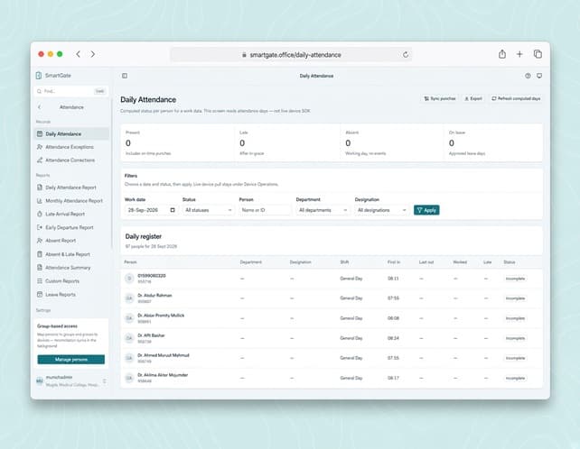
Task: Click the On leave count card
Action: click(x=493, y=142)
